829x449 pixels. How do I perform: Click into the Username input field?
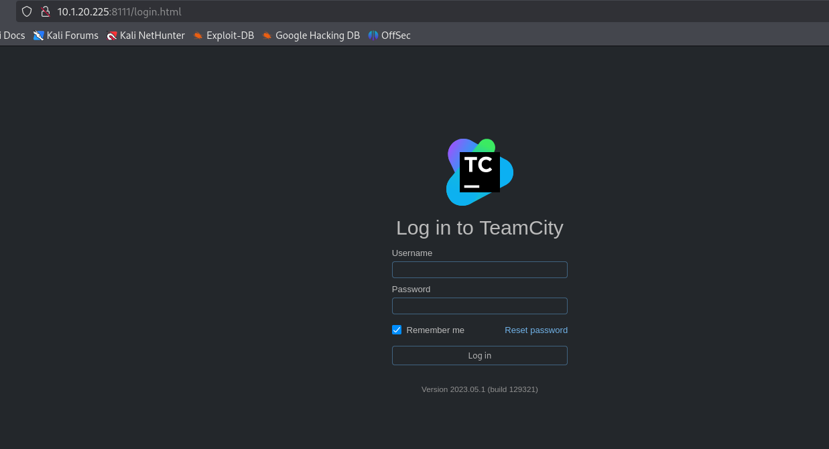[480, 269]
